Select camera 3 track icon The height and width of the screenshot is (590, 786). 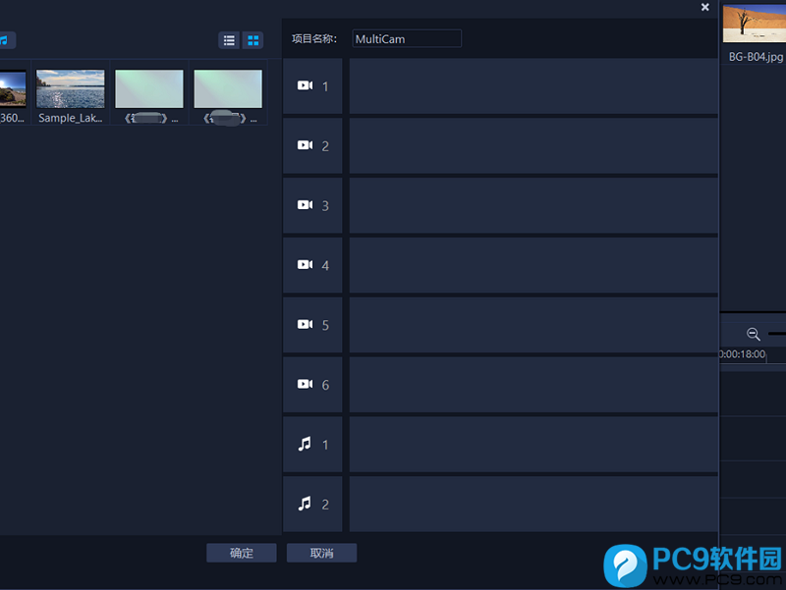[305, 205]
